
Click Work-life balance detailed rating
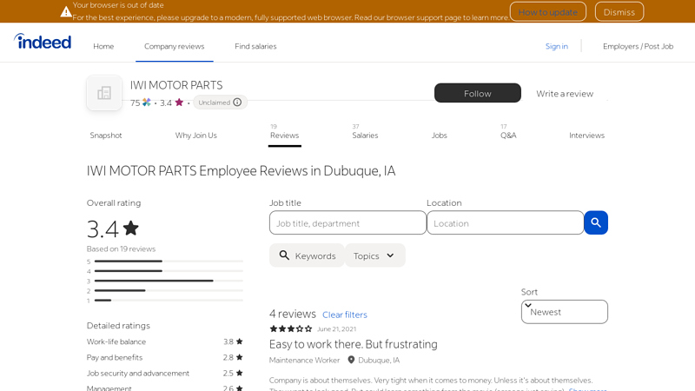(x=165, y=341)
